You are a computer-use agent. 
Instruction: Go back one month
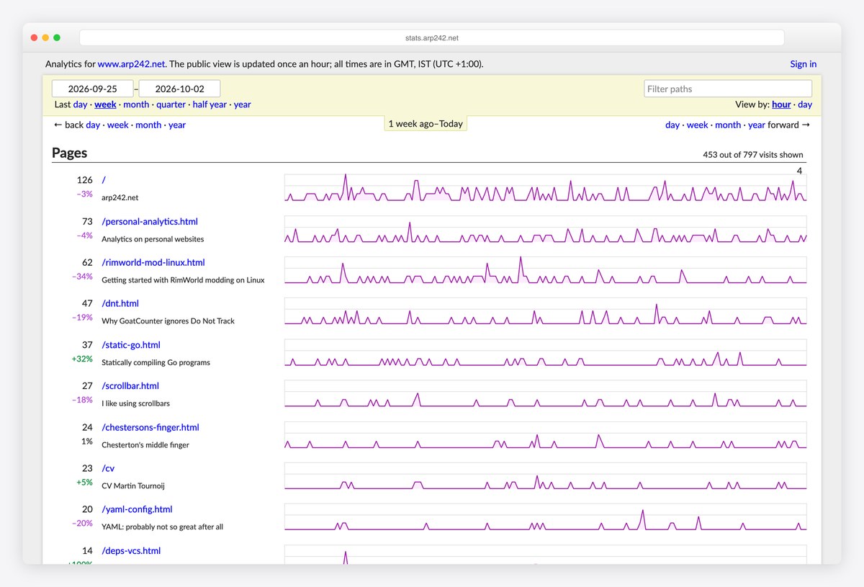148,125
